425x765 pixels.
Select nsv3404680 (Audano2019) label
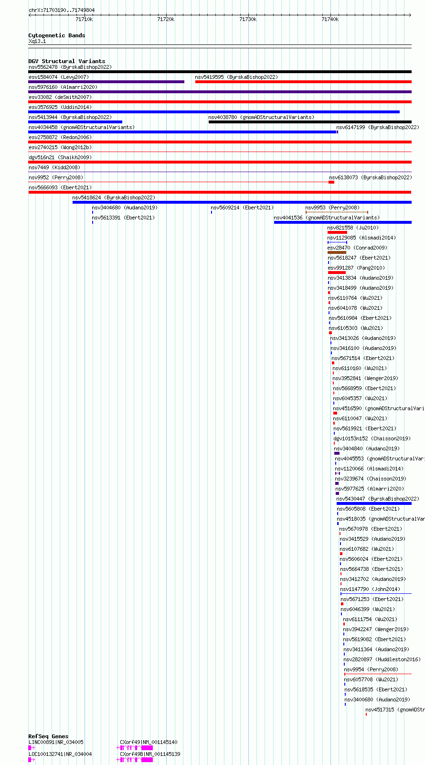click(125, 208)
